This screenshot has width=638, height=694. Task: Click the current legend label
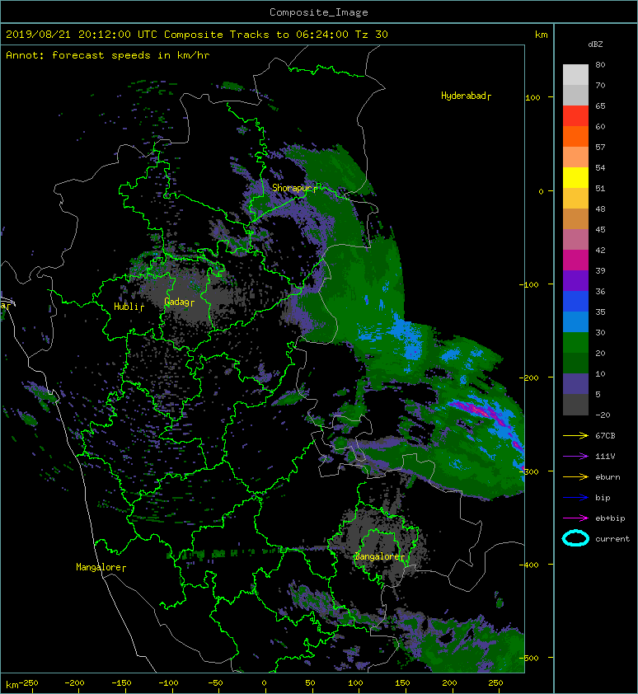612,539
